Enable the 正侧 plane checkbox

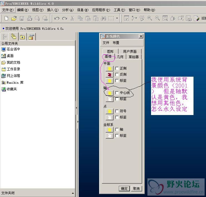click(117, 68)
